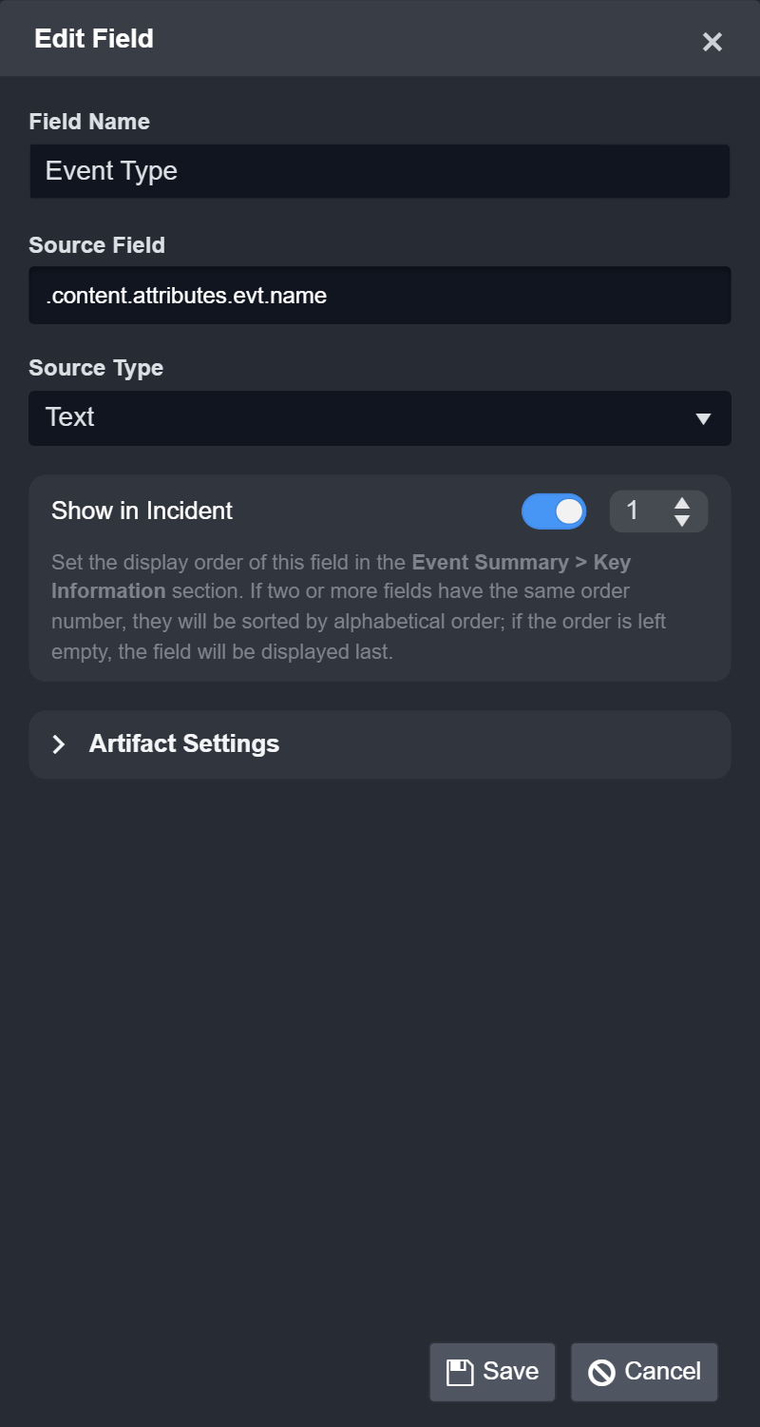Expand Artifact Settings using the chevron
Viewport: 760px width, 1427px height.
click(59, 744)
